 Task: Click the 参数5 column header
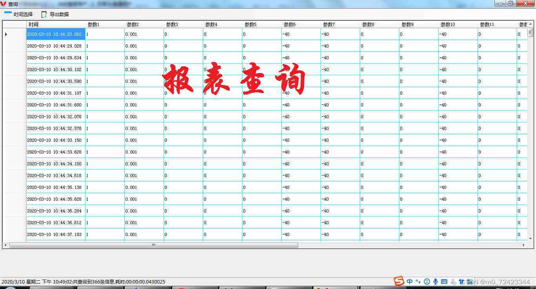(x=262, y=24)
